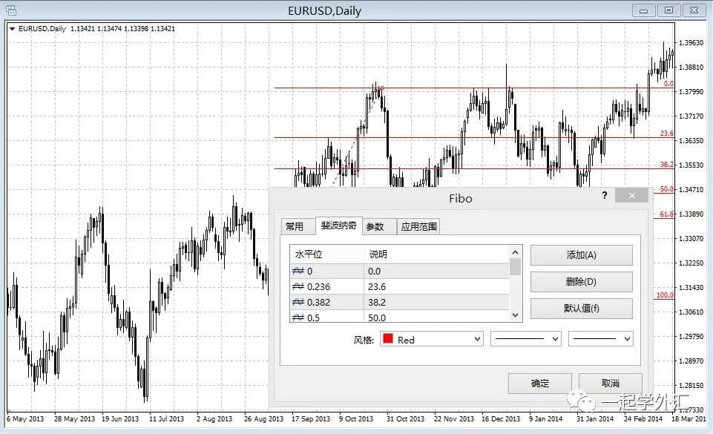Viewport: 713px width, 434px height.
Task: Click the 23.6 Fibonacci level label on chart
Action: [x=666, y=133]
